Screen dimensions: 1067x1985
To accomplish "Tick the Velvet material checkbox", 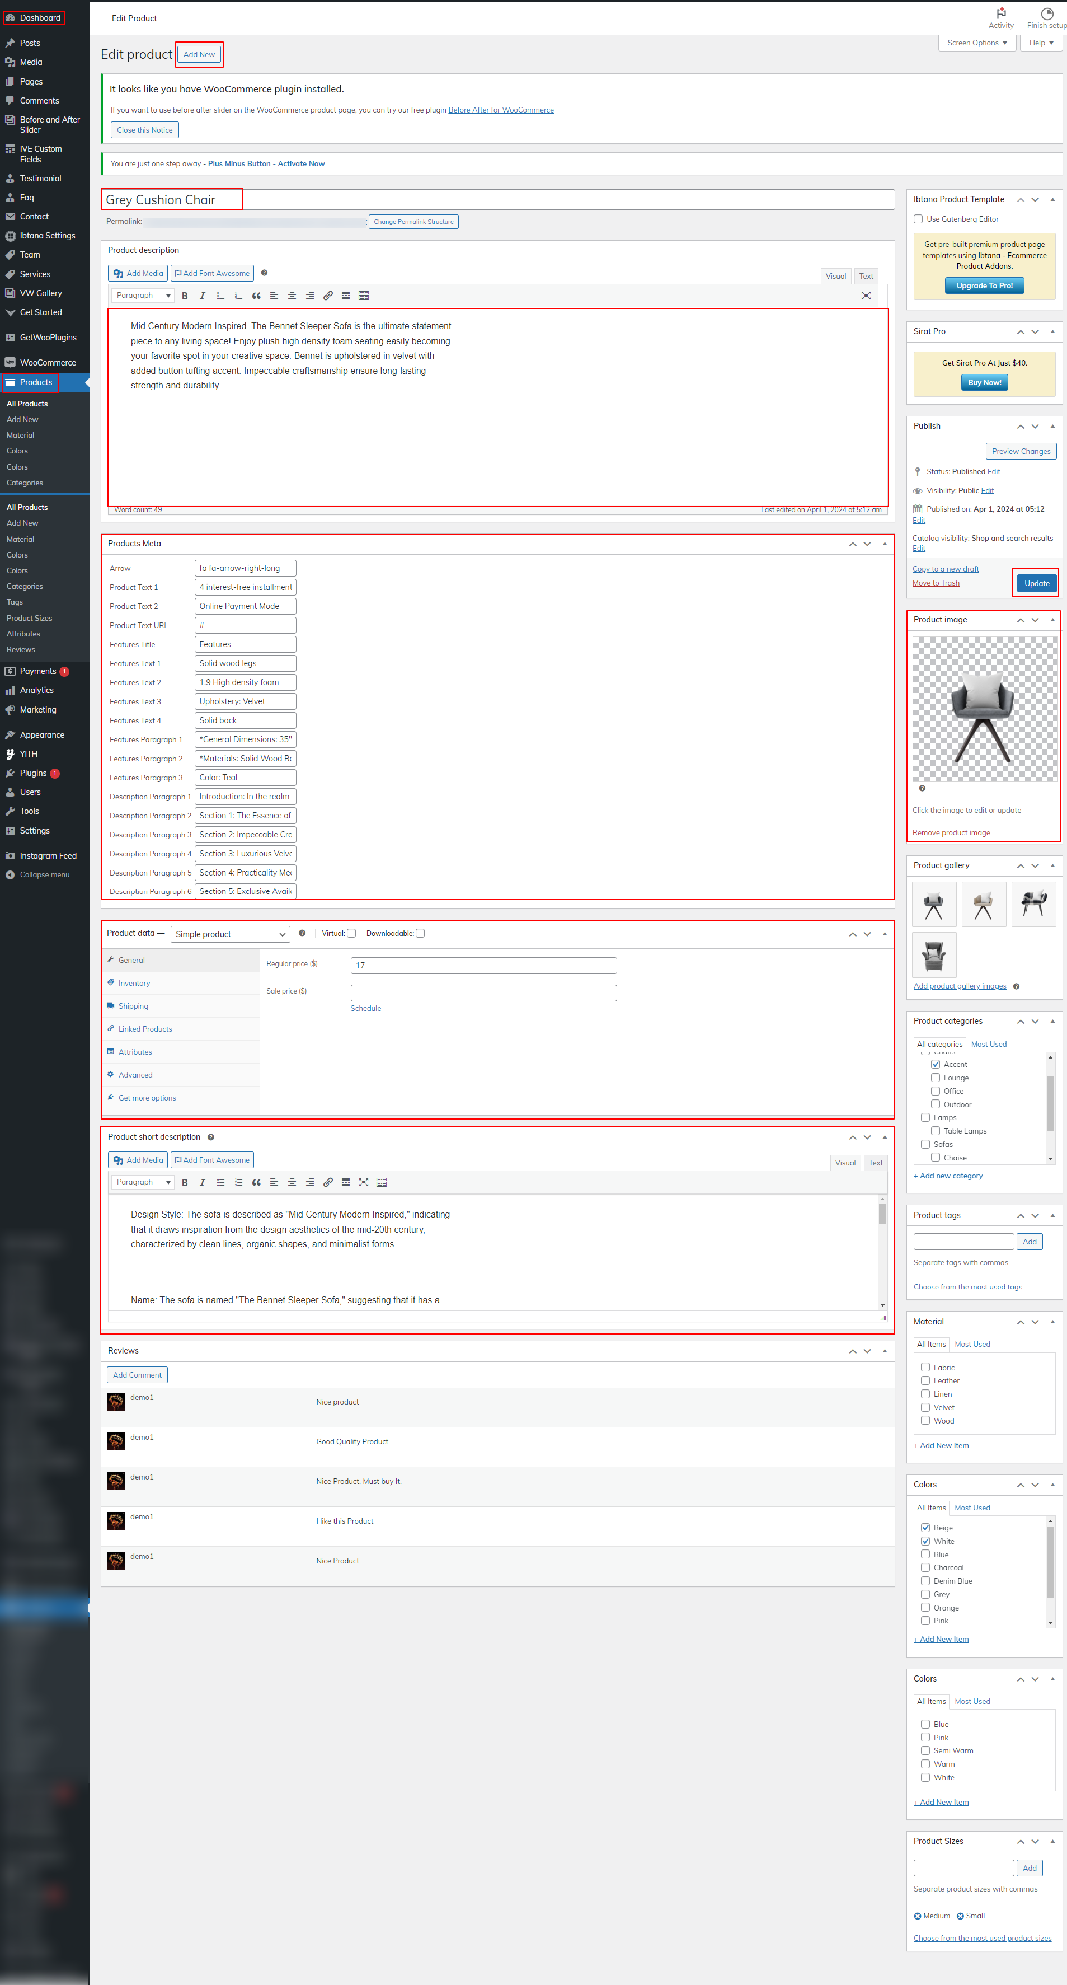I will coord(925,1407).
